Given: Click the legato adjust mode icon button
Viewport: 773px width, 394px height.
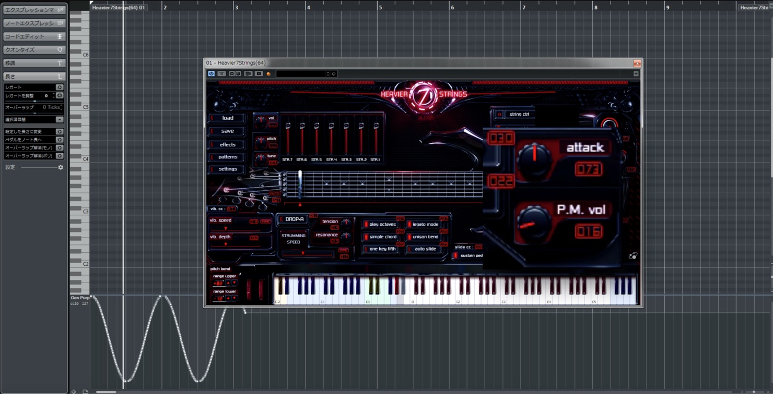Looking at the screenshot, I should 60,95.
